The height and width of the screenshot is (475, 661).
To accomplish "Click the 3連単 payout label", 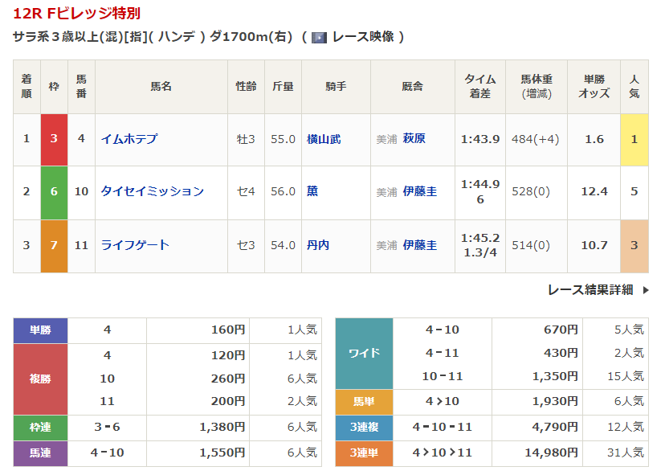I will 364,453.
